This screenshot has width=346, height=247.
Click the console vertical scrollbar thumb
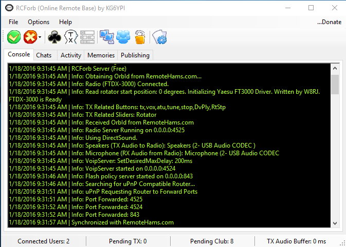pos(335,85)
